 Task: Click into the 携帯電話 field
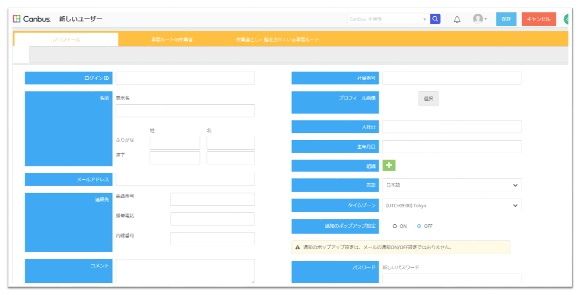[x=213, y=219]
